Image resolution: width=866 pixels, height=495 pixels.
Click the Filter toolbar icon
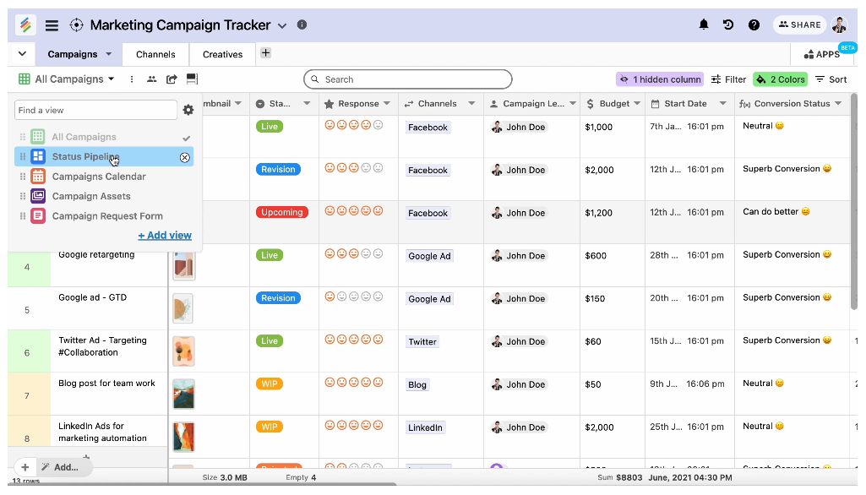[716, 79]
